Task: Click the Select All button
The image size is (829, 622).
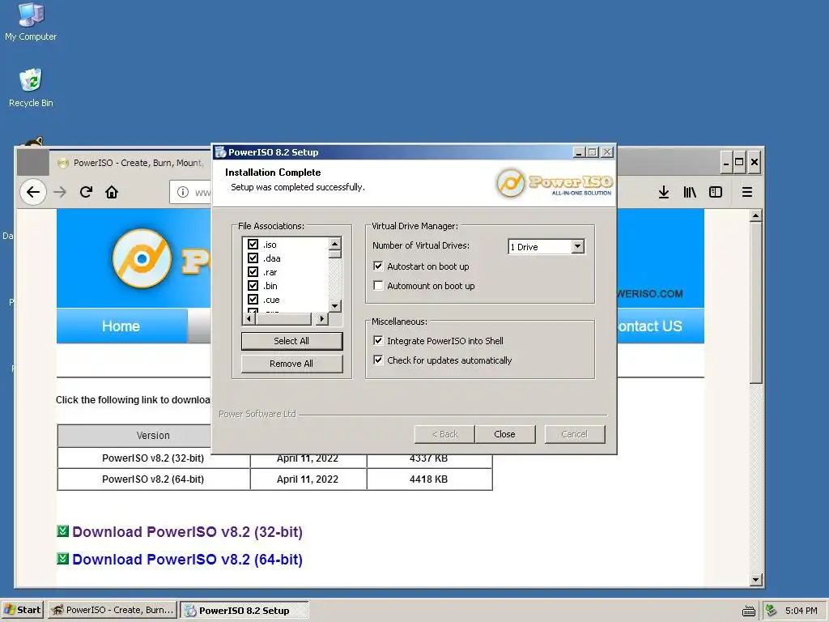Action: [x=291, y=341]
